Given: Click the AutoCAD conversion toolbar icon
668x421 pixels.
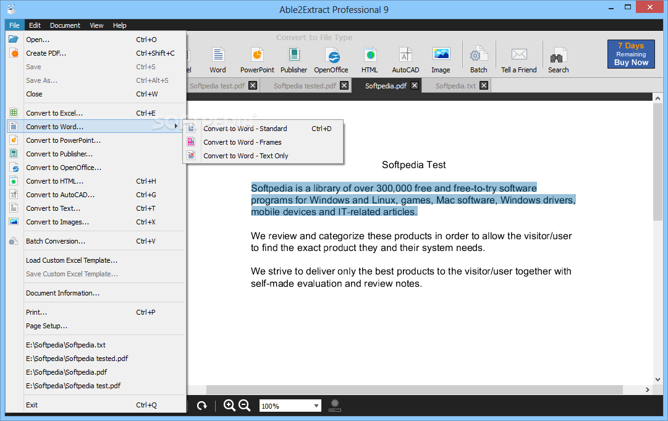Looking at the screenshot, I should tap(405, 55).
